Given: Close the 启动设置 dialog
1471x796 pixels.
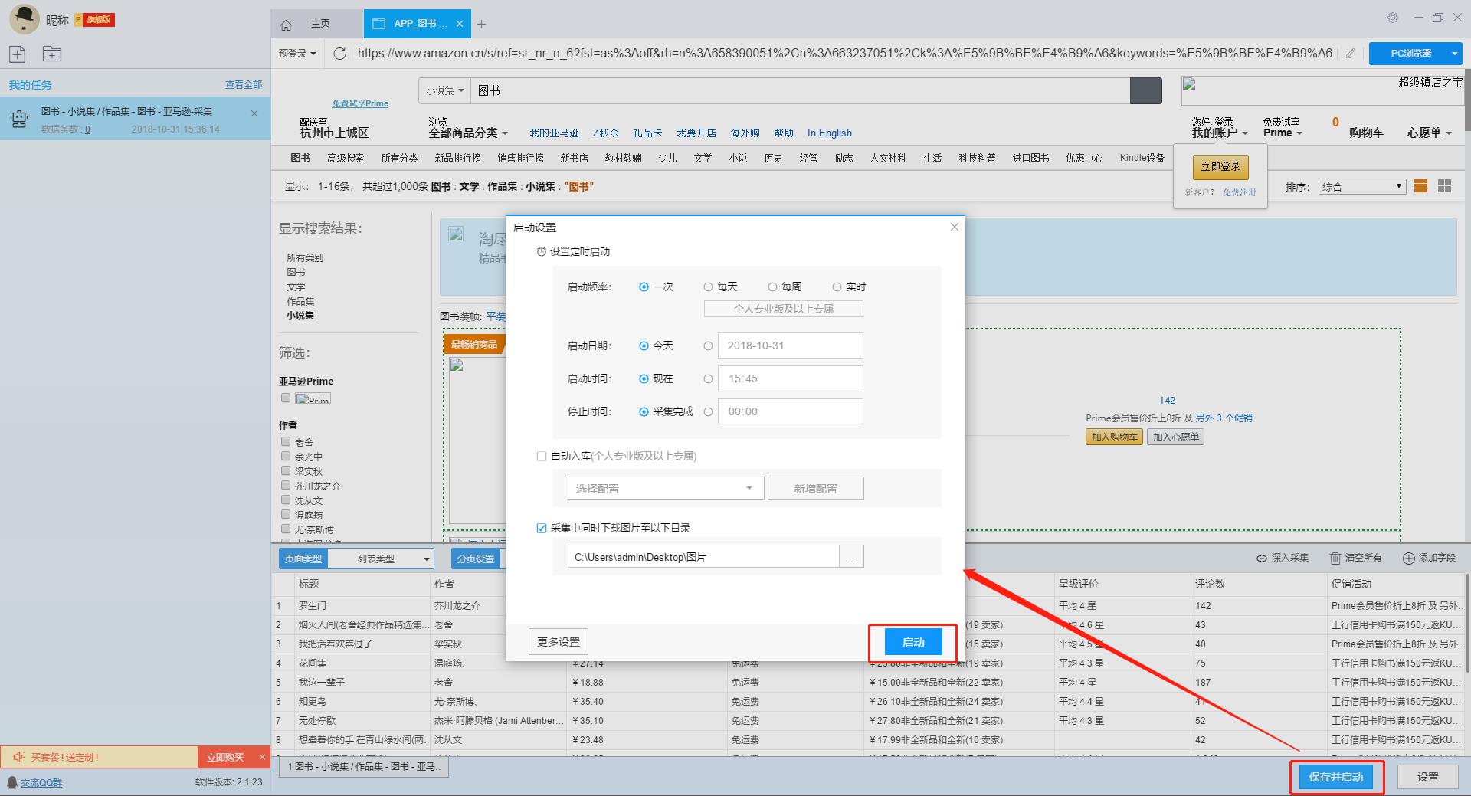Looking at the screenshot, I should (x=954, y=227).
